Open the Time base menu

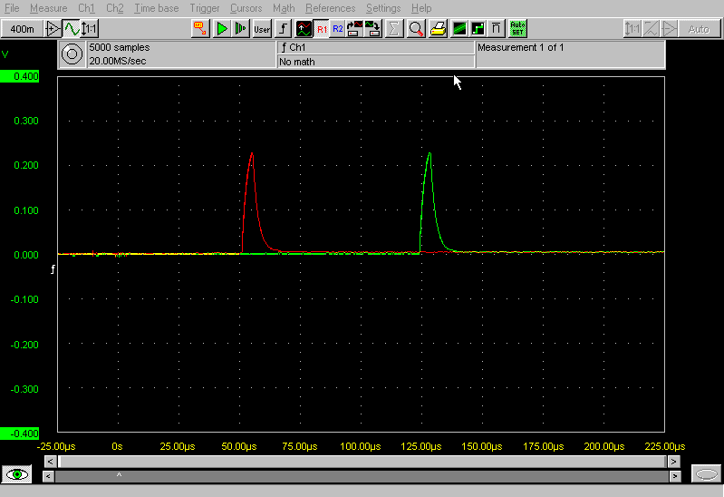156,8
